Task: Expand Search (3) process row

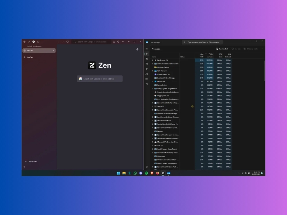Action: point(153,106)
